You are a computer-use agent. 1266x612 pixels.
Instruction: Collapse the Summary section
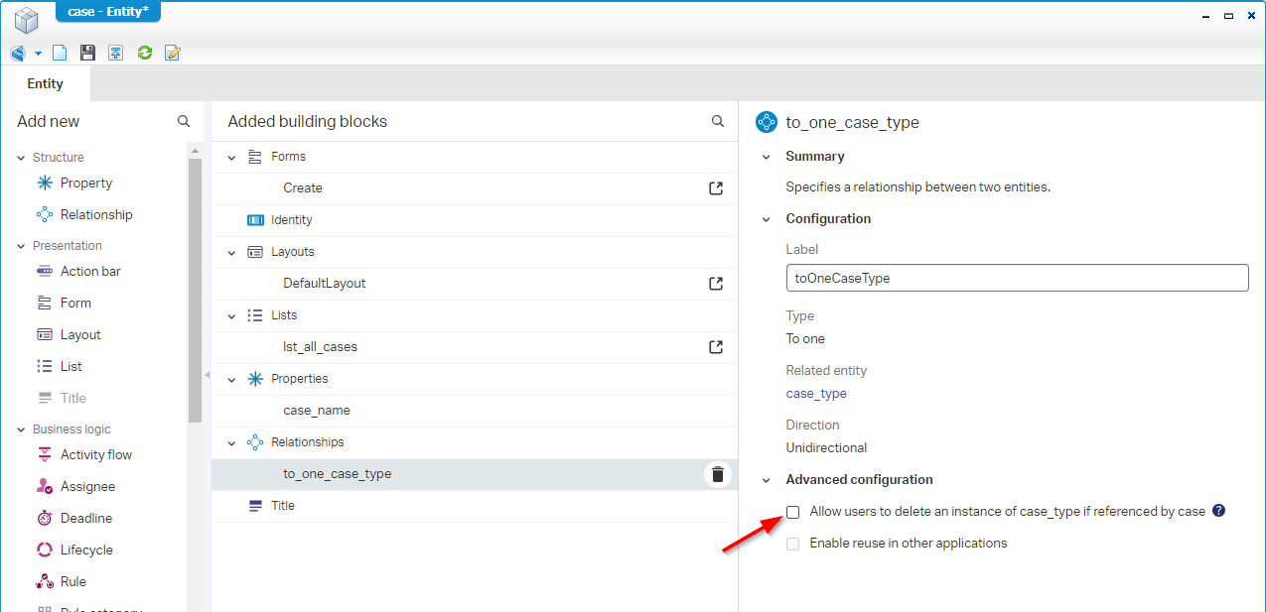(766, 157)
